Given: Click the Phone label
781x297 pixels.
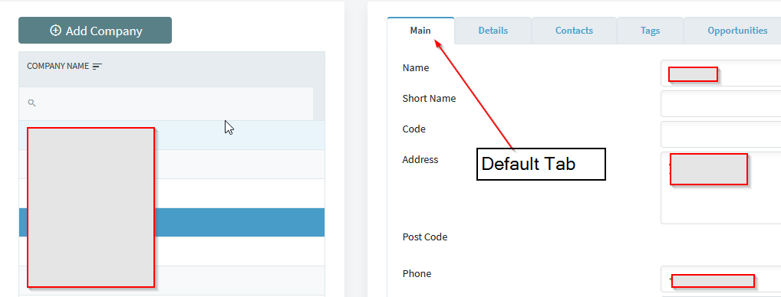Looking at the screenshot, I should 417,274.
